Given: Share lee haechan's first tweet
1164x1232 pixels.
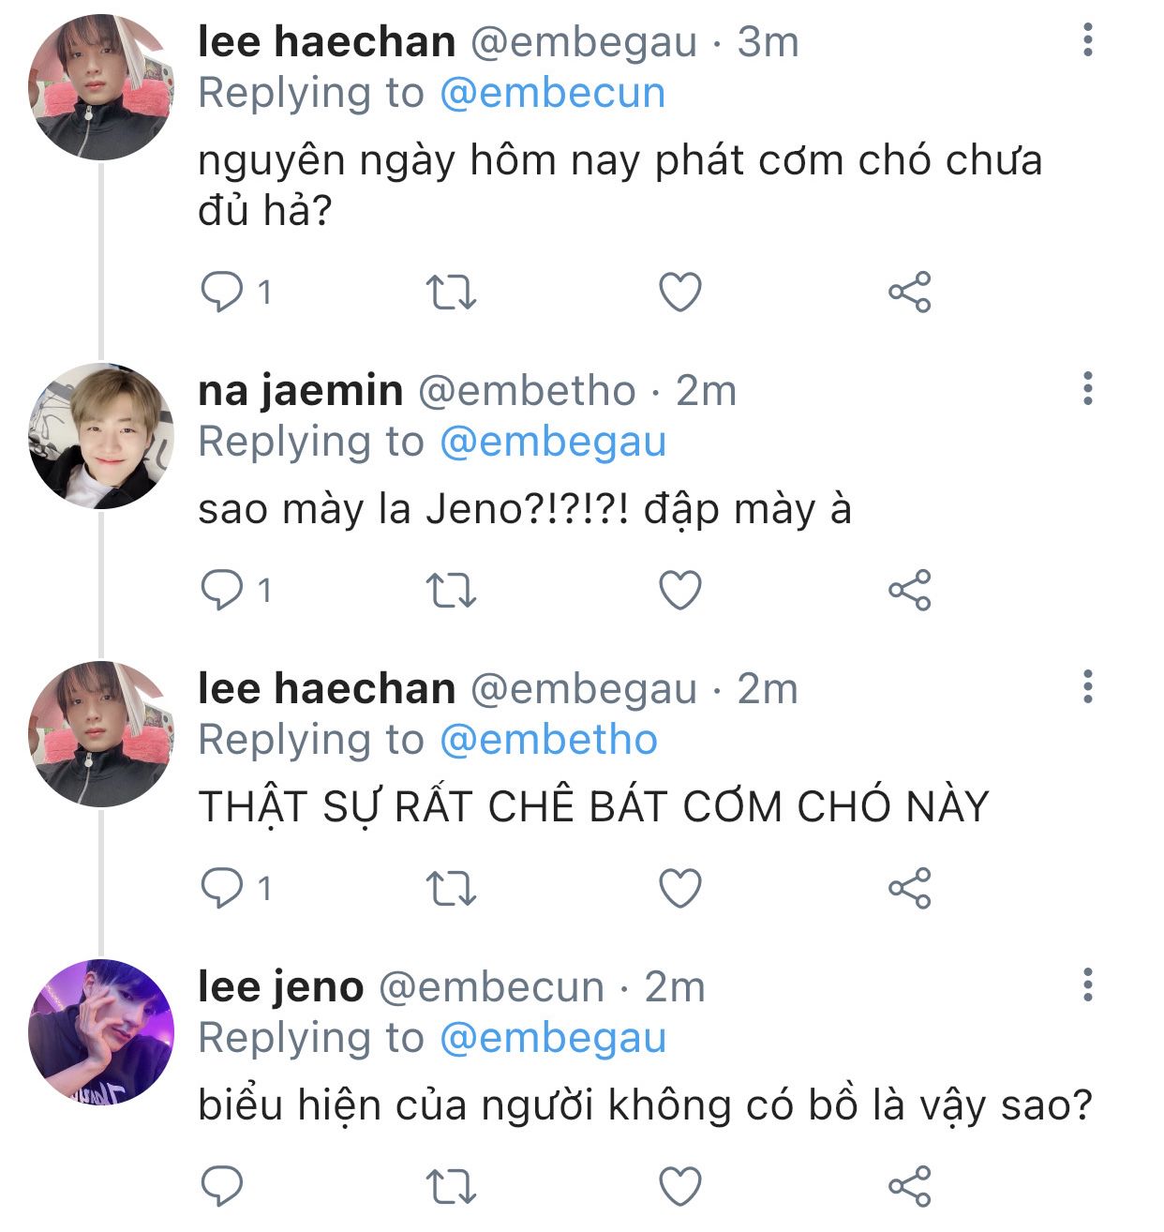Looking at the screenshot, I should pos(909,292).
